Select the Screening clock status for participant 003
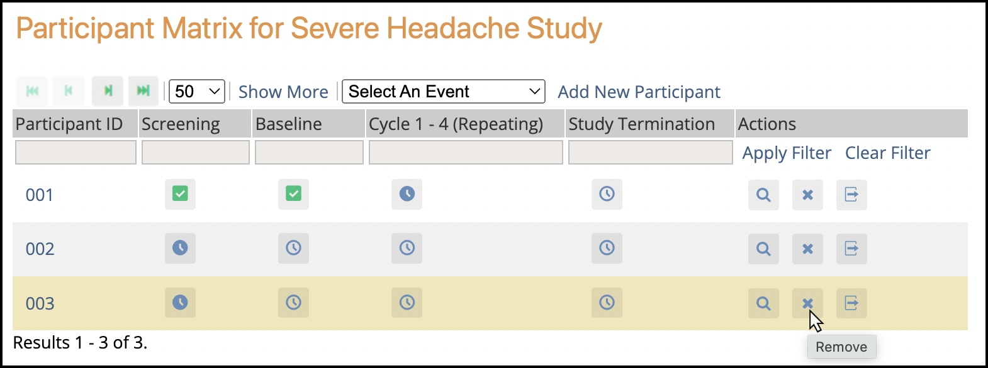Screen dimensions: 988x368 tap(180, 303)
